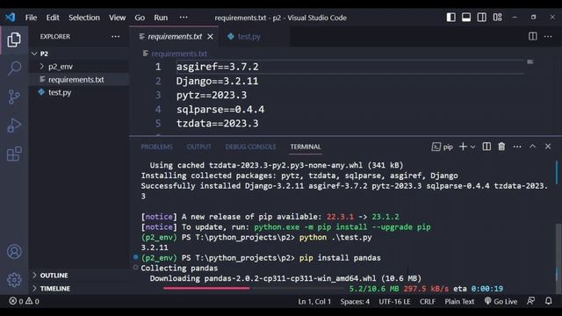This screenshot has width=562, height=316.
Task: Open Explorer Views and More Actions ellipsis
Action: point(115,37)
